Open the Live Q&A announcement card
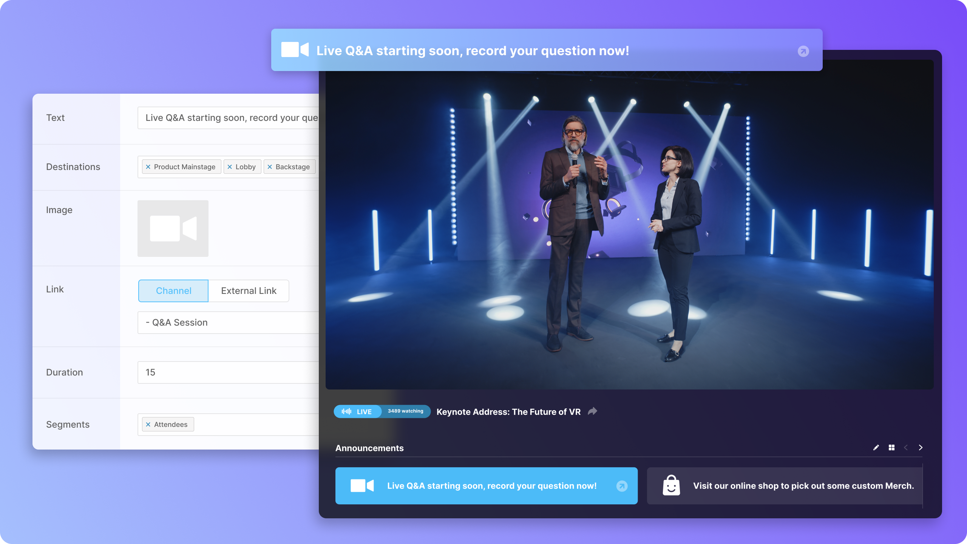967x544 pixels. [487, 486]
